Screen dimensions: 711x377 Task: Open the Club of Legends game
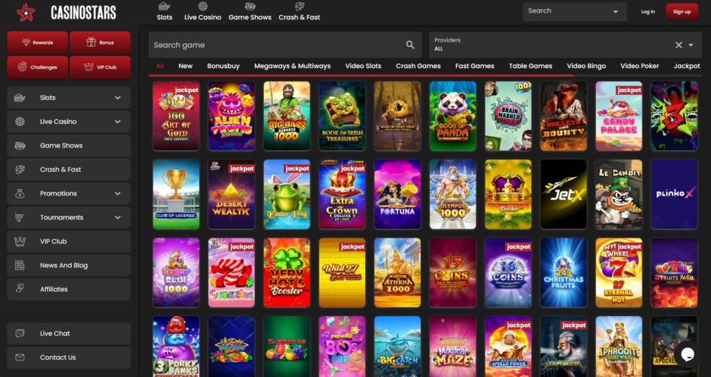pos(176,194)
